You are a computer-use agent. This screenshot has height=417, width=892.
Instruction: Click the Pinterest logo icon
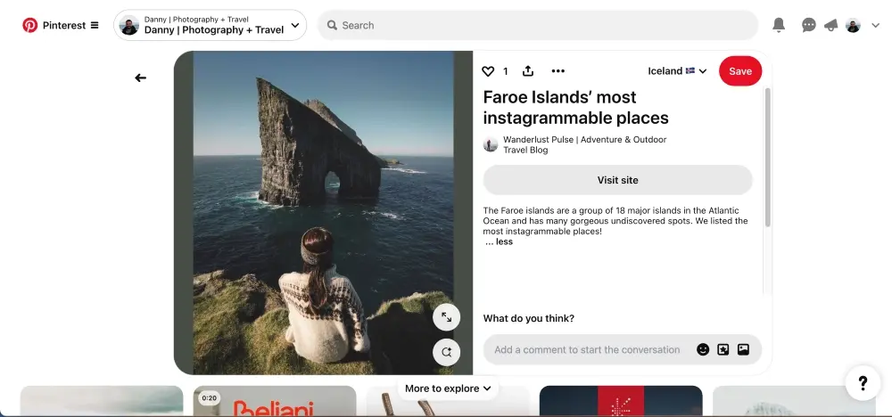[29, 25]
